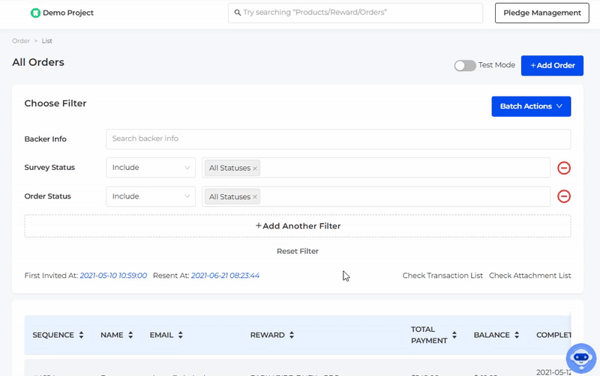The height and width of the screenshot is (376, 600).
Task: Expand the Batch Actions dropdown
Action: click(x=531, y=106)
